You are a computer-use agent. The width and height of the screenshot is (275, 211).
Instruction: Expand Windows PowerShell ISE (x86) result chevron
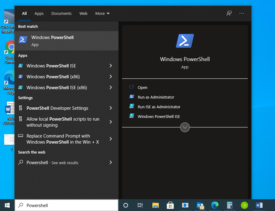[111, 88]
